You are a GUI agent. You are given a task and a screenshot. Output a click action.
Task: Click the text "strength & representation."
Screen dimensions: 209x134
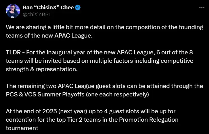coord(42,69)
